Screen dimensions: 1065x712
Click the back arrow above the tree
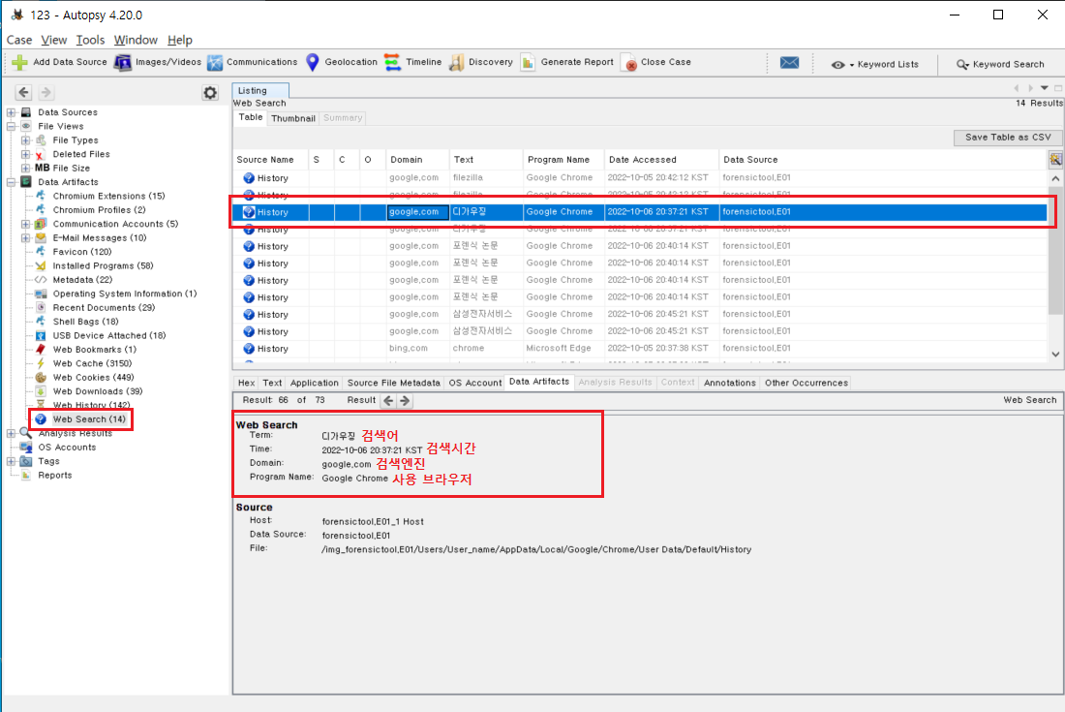point(24,92)
